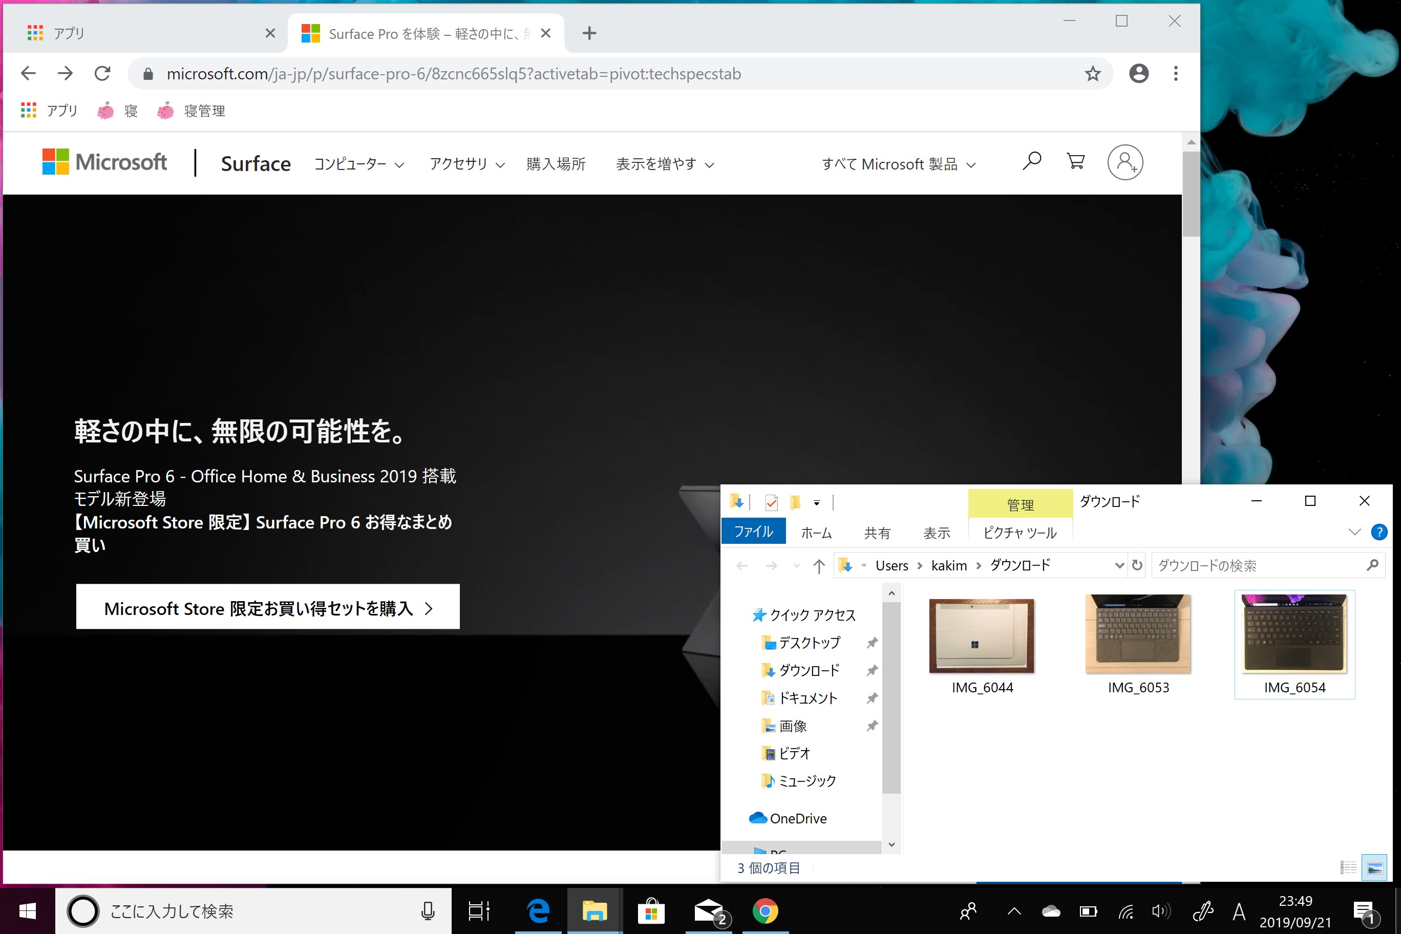Open the 表示 ribbon tab
Image resolution: width=1401 pixels, height=934 pixels.
tap(937, 533)
